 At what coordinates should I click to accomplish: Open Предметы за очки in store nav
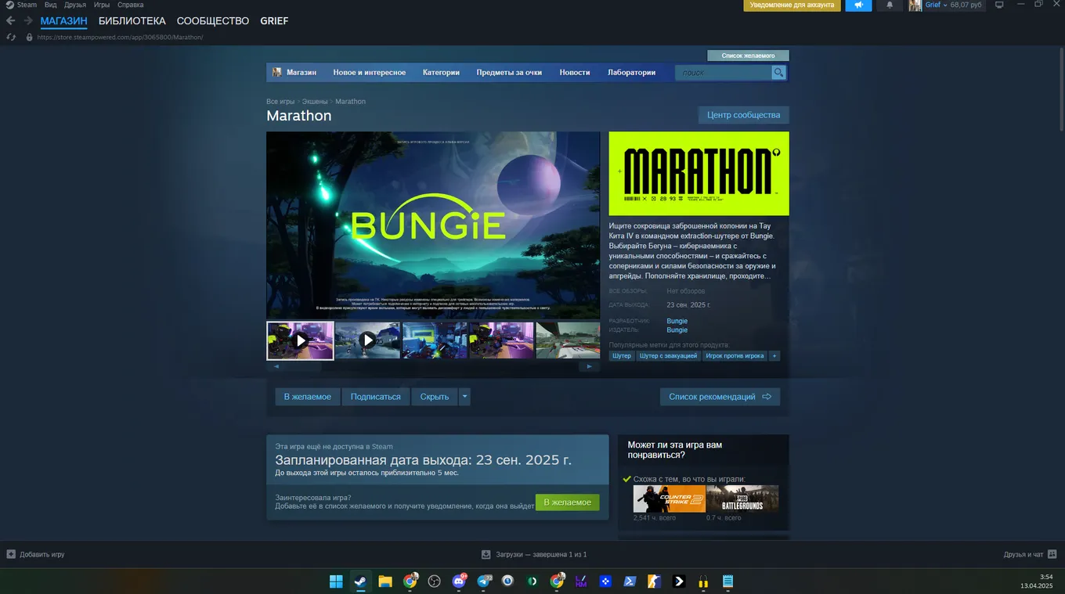(x=509, y=73)
